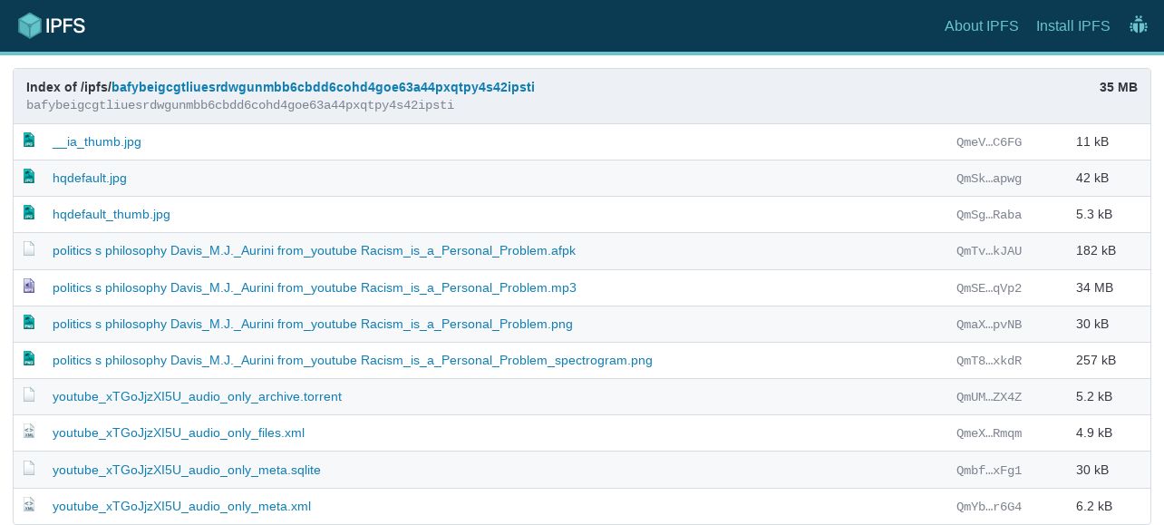Click the QmYb...r6G4 hash
Screen dimensions: 1164x525
989,506
